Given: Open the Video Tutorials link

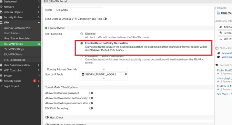Looking at the screenshot, I should point(227,57).
